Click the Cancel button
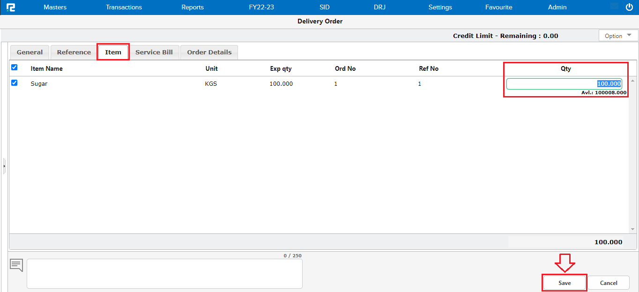 pyautogui.click(x=608, y=283)
